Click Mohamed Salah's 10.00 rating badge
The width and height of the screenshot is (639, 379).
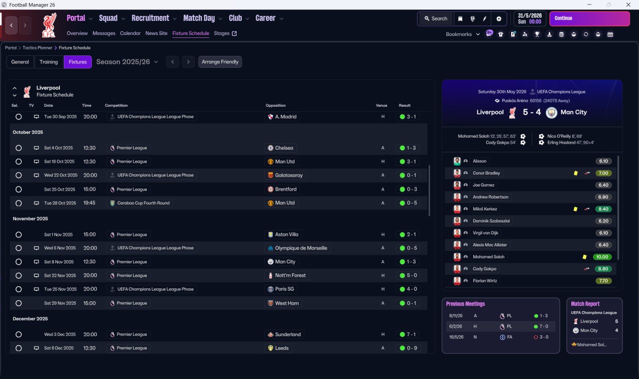click(x=602, y=257)
